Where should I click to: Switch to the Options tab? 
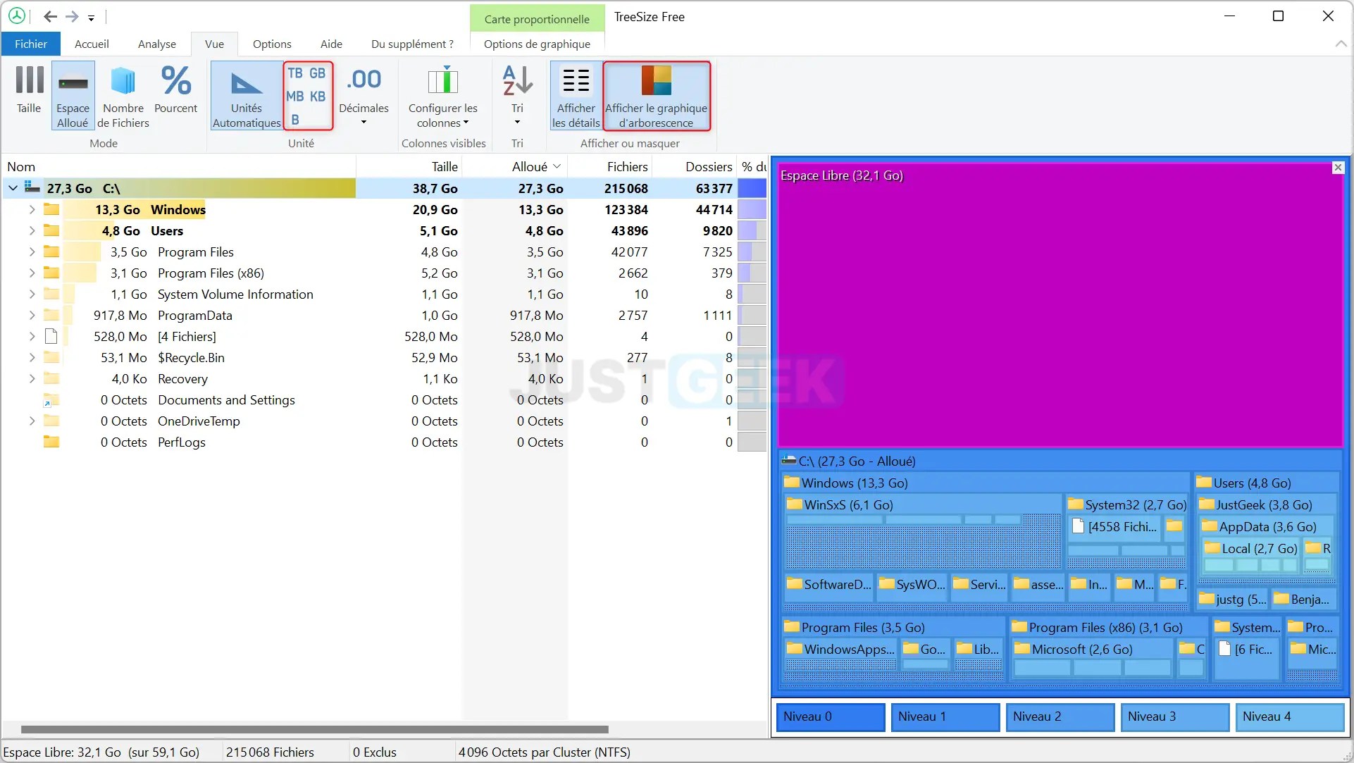[x=271, y=43]
